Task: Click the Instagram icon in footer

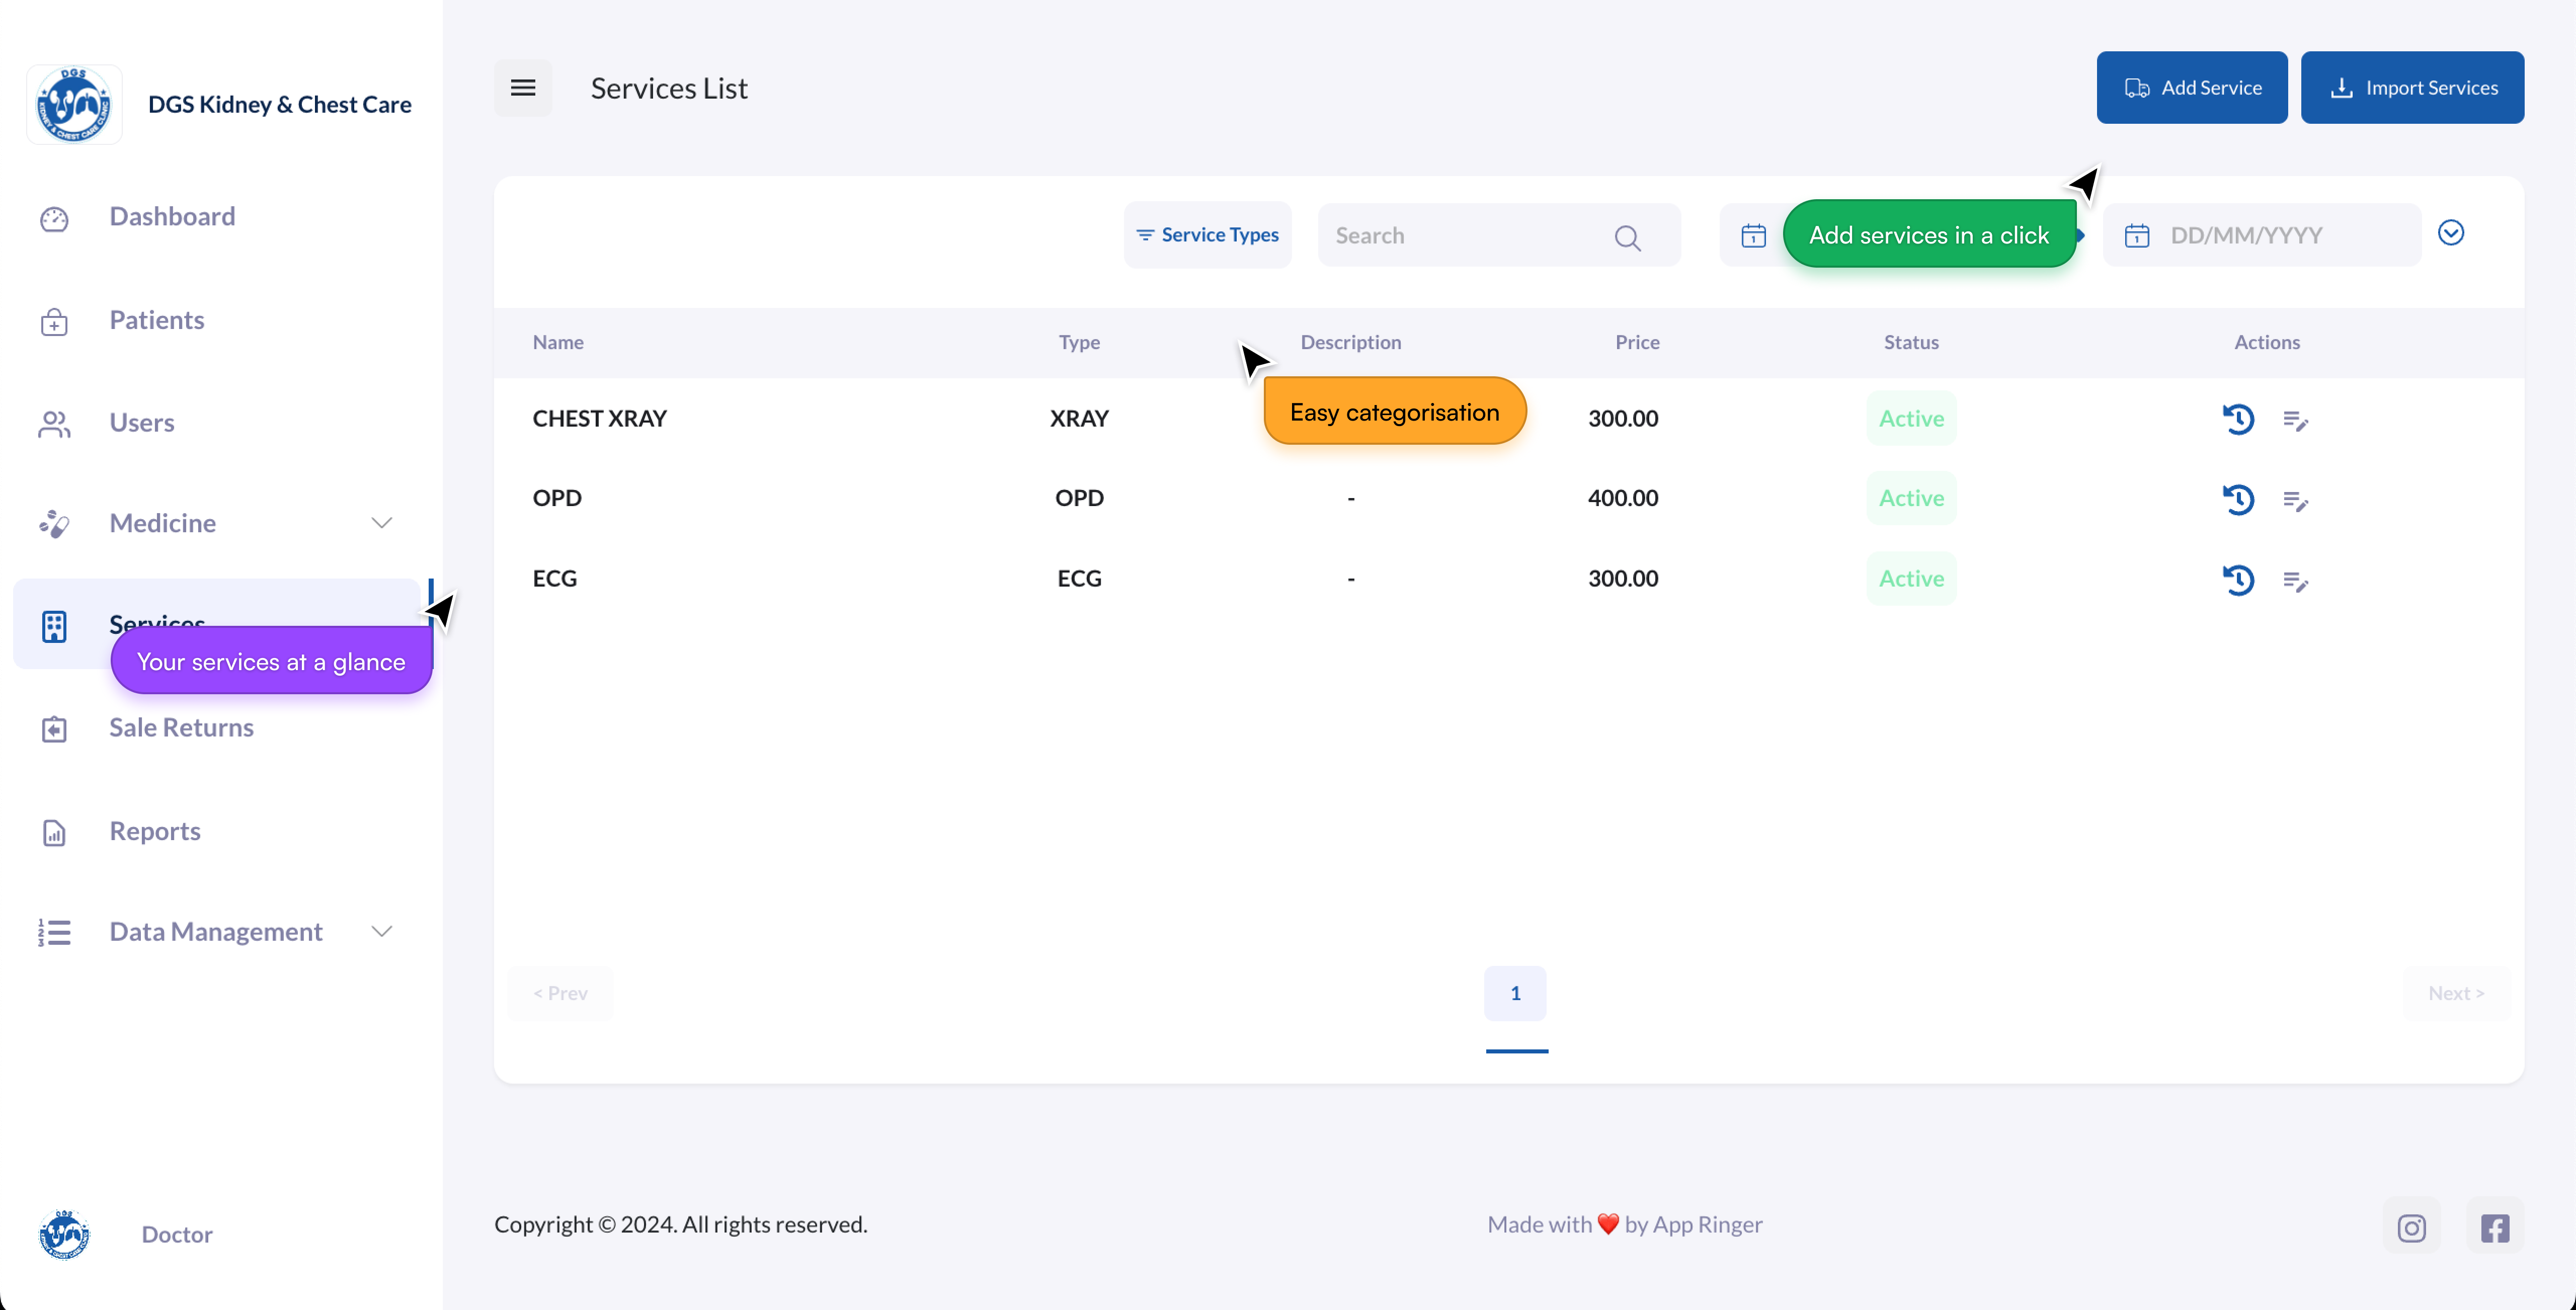Action: click(2411, 1227)
